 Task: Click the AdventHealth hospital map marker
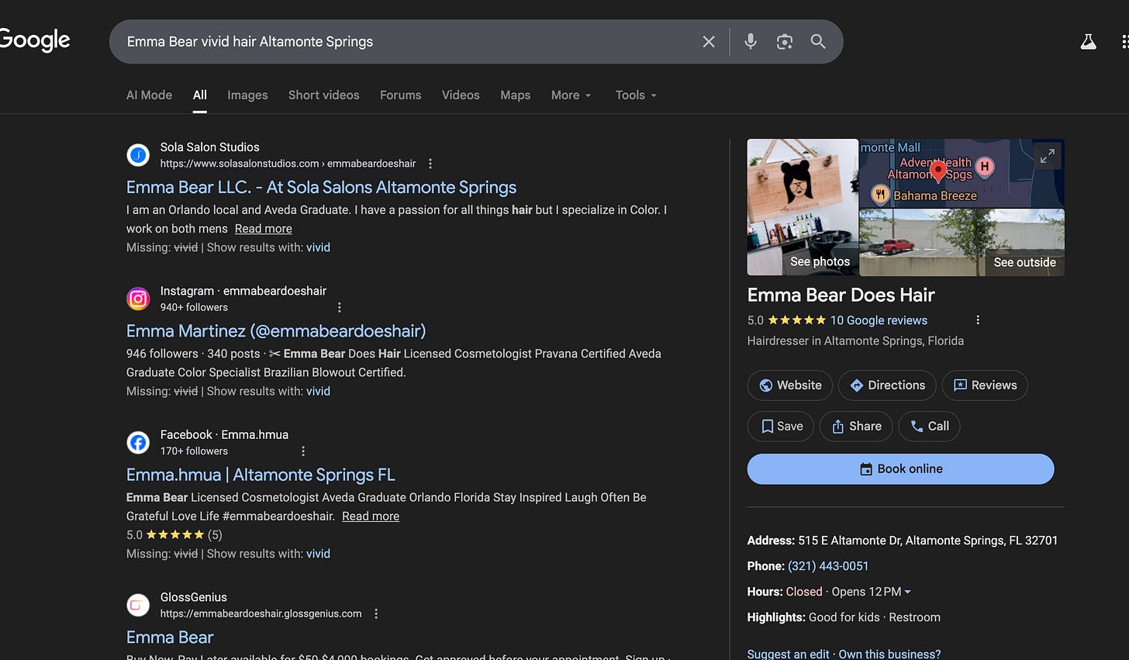985,166
